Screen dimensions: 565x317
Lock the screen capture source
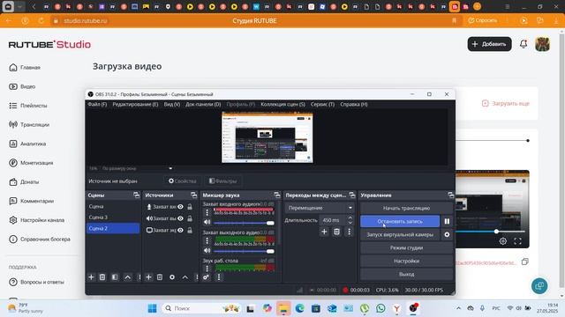click(x=190, y=230)
